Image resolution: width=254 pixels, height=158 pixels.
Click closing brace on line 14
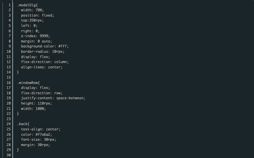click(18, 72)
